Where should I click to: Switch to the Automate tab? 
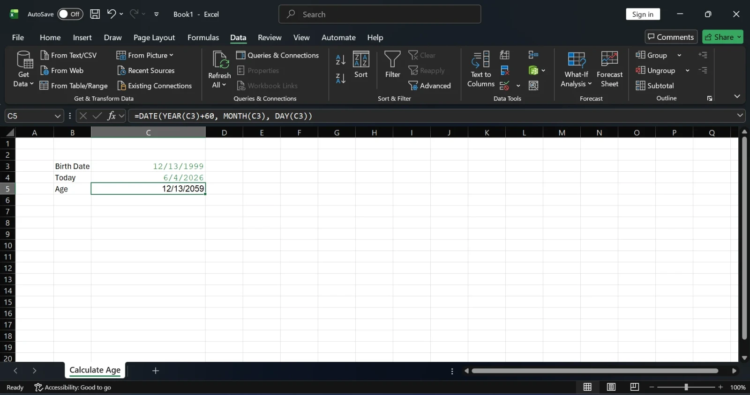[x=338, y=37]
